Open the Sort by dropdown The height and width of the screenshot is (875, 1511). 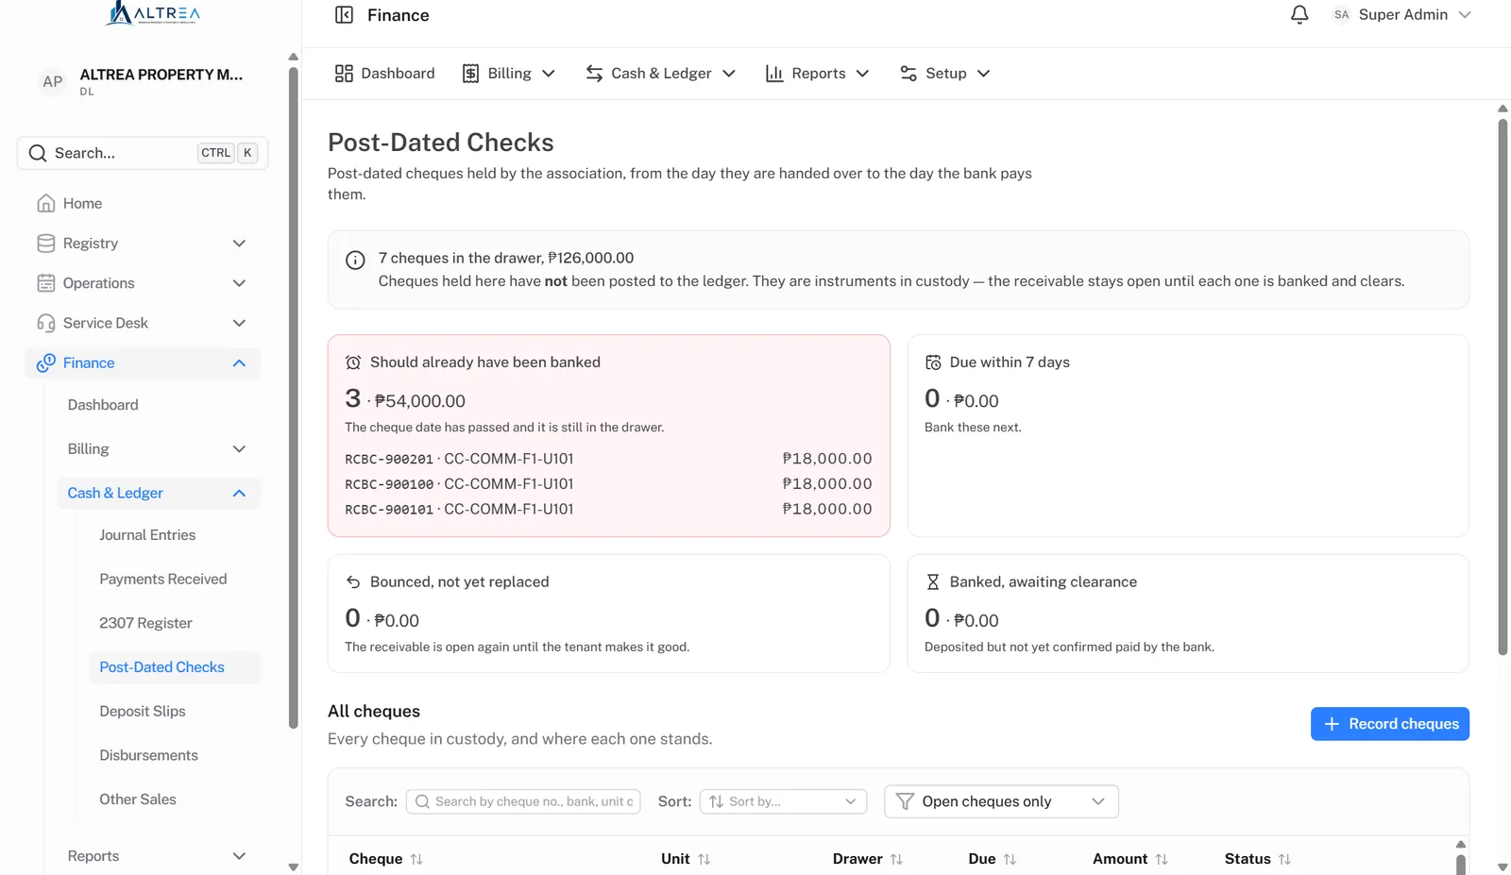[x=783, y=801]
